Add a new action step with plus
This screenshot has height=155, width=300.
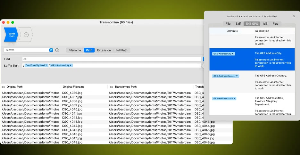click(x=26, y=35)
